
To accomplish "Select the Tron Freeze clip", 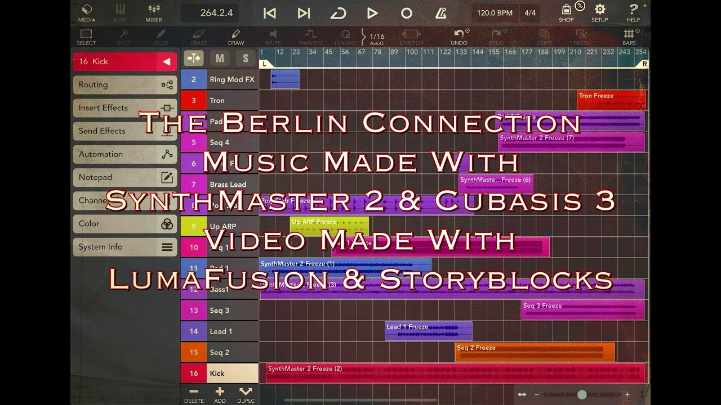I will 611,100.
